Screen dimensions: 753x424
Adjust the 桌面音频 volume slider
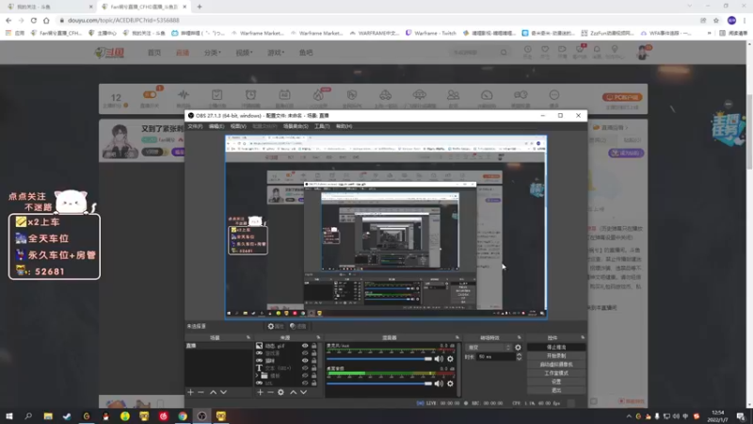pos(379,383)
